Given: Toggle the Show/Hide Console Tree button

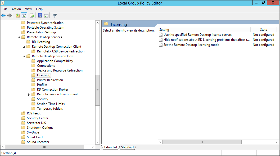Looking at the screenshot, I should (24, 16).
